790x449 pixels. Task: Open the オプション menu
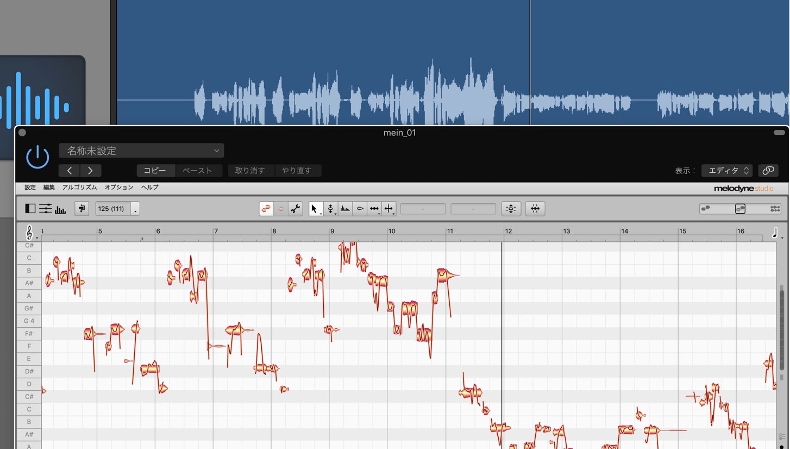click(x=119, y=188)
